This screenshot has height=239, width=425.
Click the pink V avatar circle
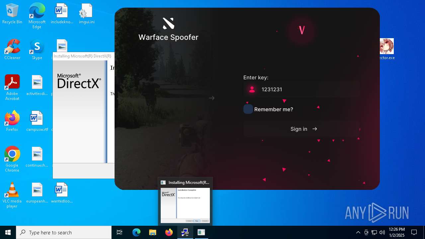pos(302,31)
